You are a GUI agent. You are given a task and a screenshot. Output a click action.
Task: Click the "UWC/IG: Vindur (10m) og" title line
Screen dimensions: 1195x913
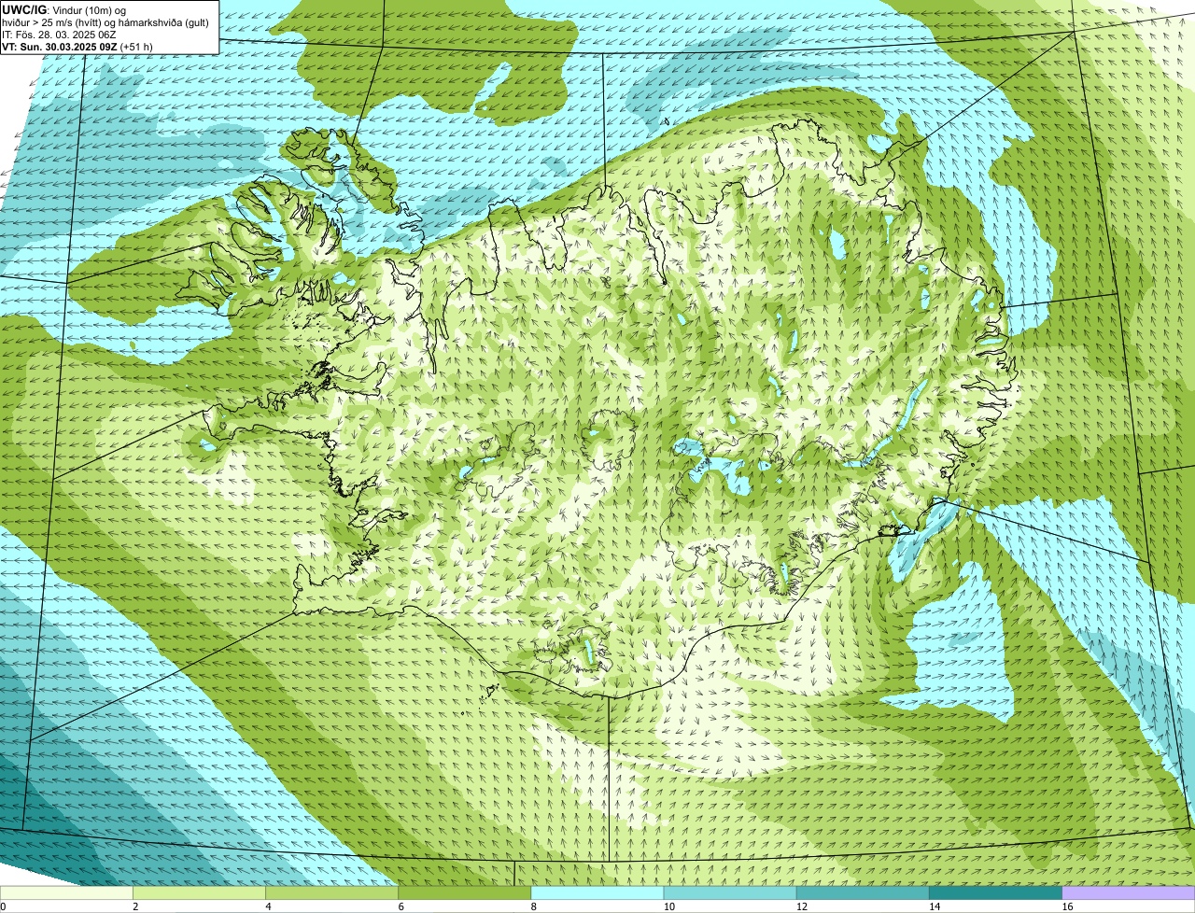click(64, 10)
